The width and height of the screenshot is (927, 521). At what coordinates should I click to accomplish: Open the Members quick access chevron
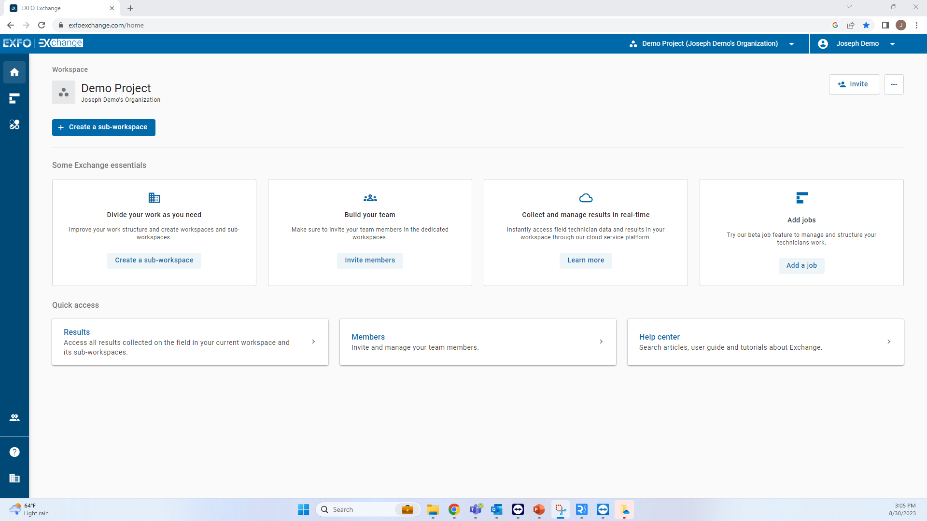pyautogui.click(x=601, y=342)
